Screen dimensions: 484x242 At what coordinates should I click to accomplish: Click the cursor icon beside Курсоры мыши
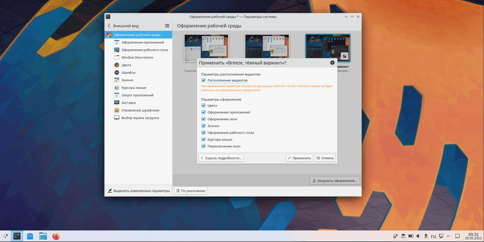[x=117, y=88]
